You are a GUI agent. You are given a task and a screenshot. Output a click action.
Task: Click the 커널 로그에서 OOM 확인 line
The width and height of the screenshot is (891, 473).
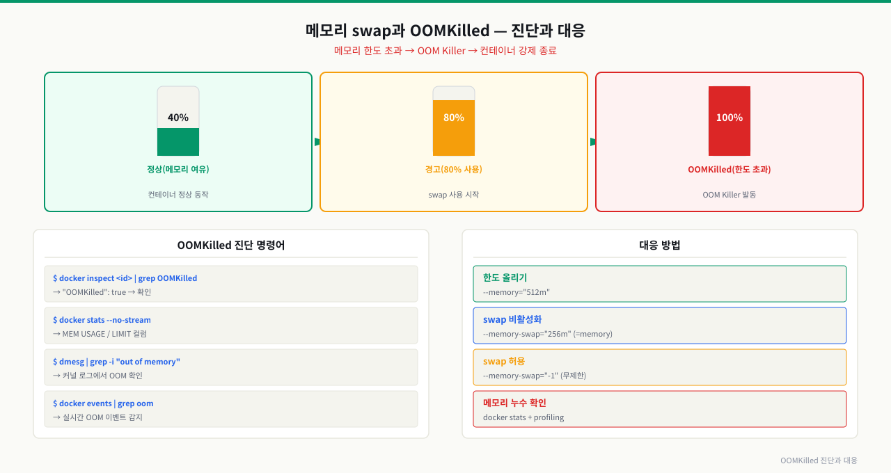pyautogui.click(x=98, y=376)
